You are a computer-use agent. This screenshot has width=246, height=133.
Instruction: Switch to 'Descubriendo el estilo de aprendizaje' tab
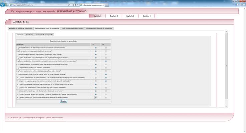point(47,29)
